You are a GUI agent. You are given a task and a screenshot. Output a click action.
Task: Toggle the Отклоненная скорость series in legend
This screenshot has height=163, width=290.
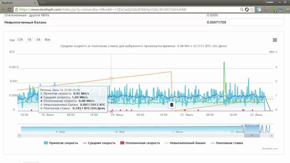pos(140,143)
